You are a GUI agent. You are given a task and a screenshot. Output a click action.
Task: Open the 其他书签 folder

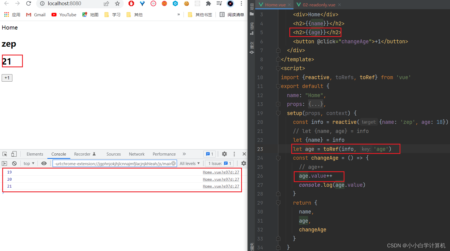pos(200,15)
